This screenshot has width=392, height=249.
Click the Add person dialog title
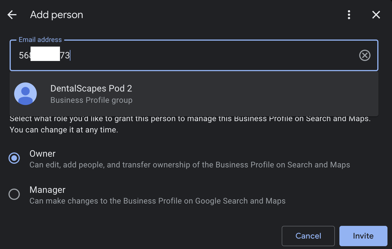click(x=57, y=15)
